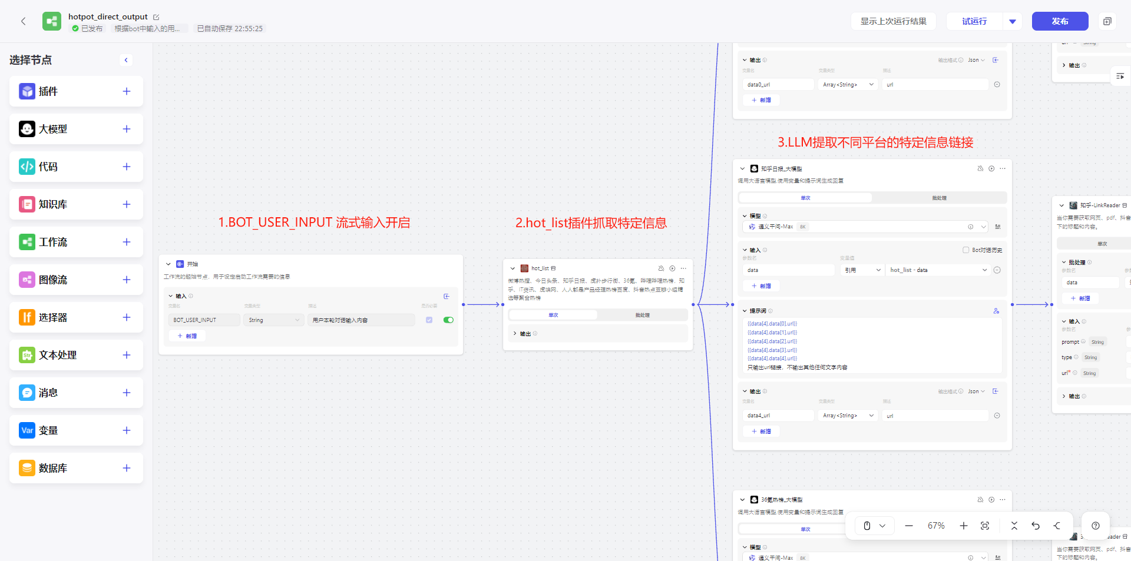Add output with 新增 under data4_url
Image resolution: width=1131 pixels, height=561 pixels.
(761, 431)
